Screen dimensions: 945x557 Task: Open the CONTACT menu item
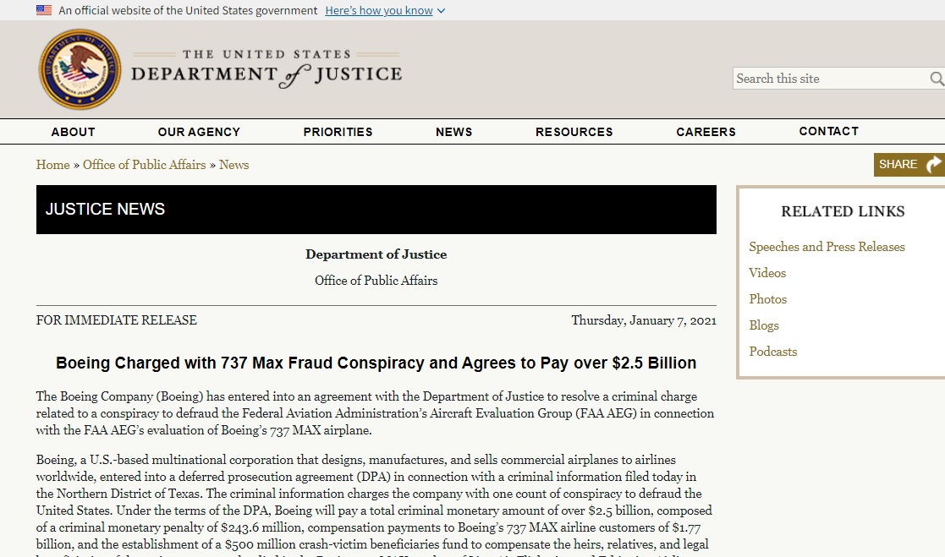tap(829, 131)
